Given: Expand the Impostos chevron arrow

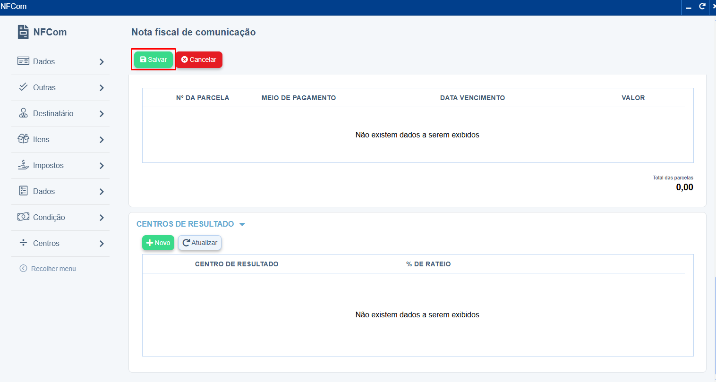Looking at the screenshot, I should (102, 166).
